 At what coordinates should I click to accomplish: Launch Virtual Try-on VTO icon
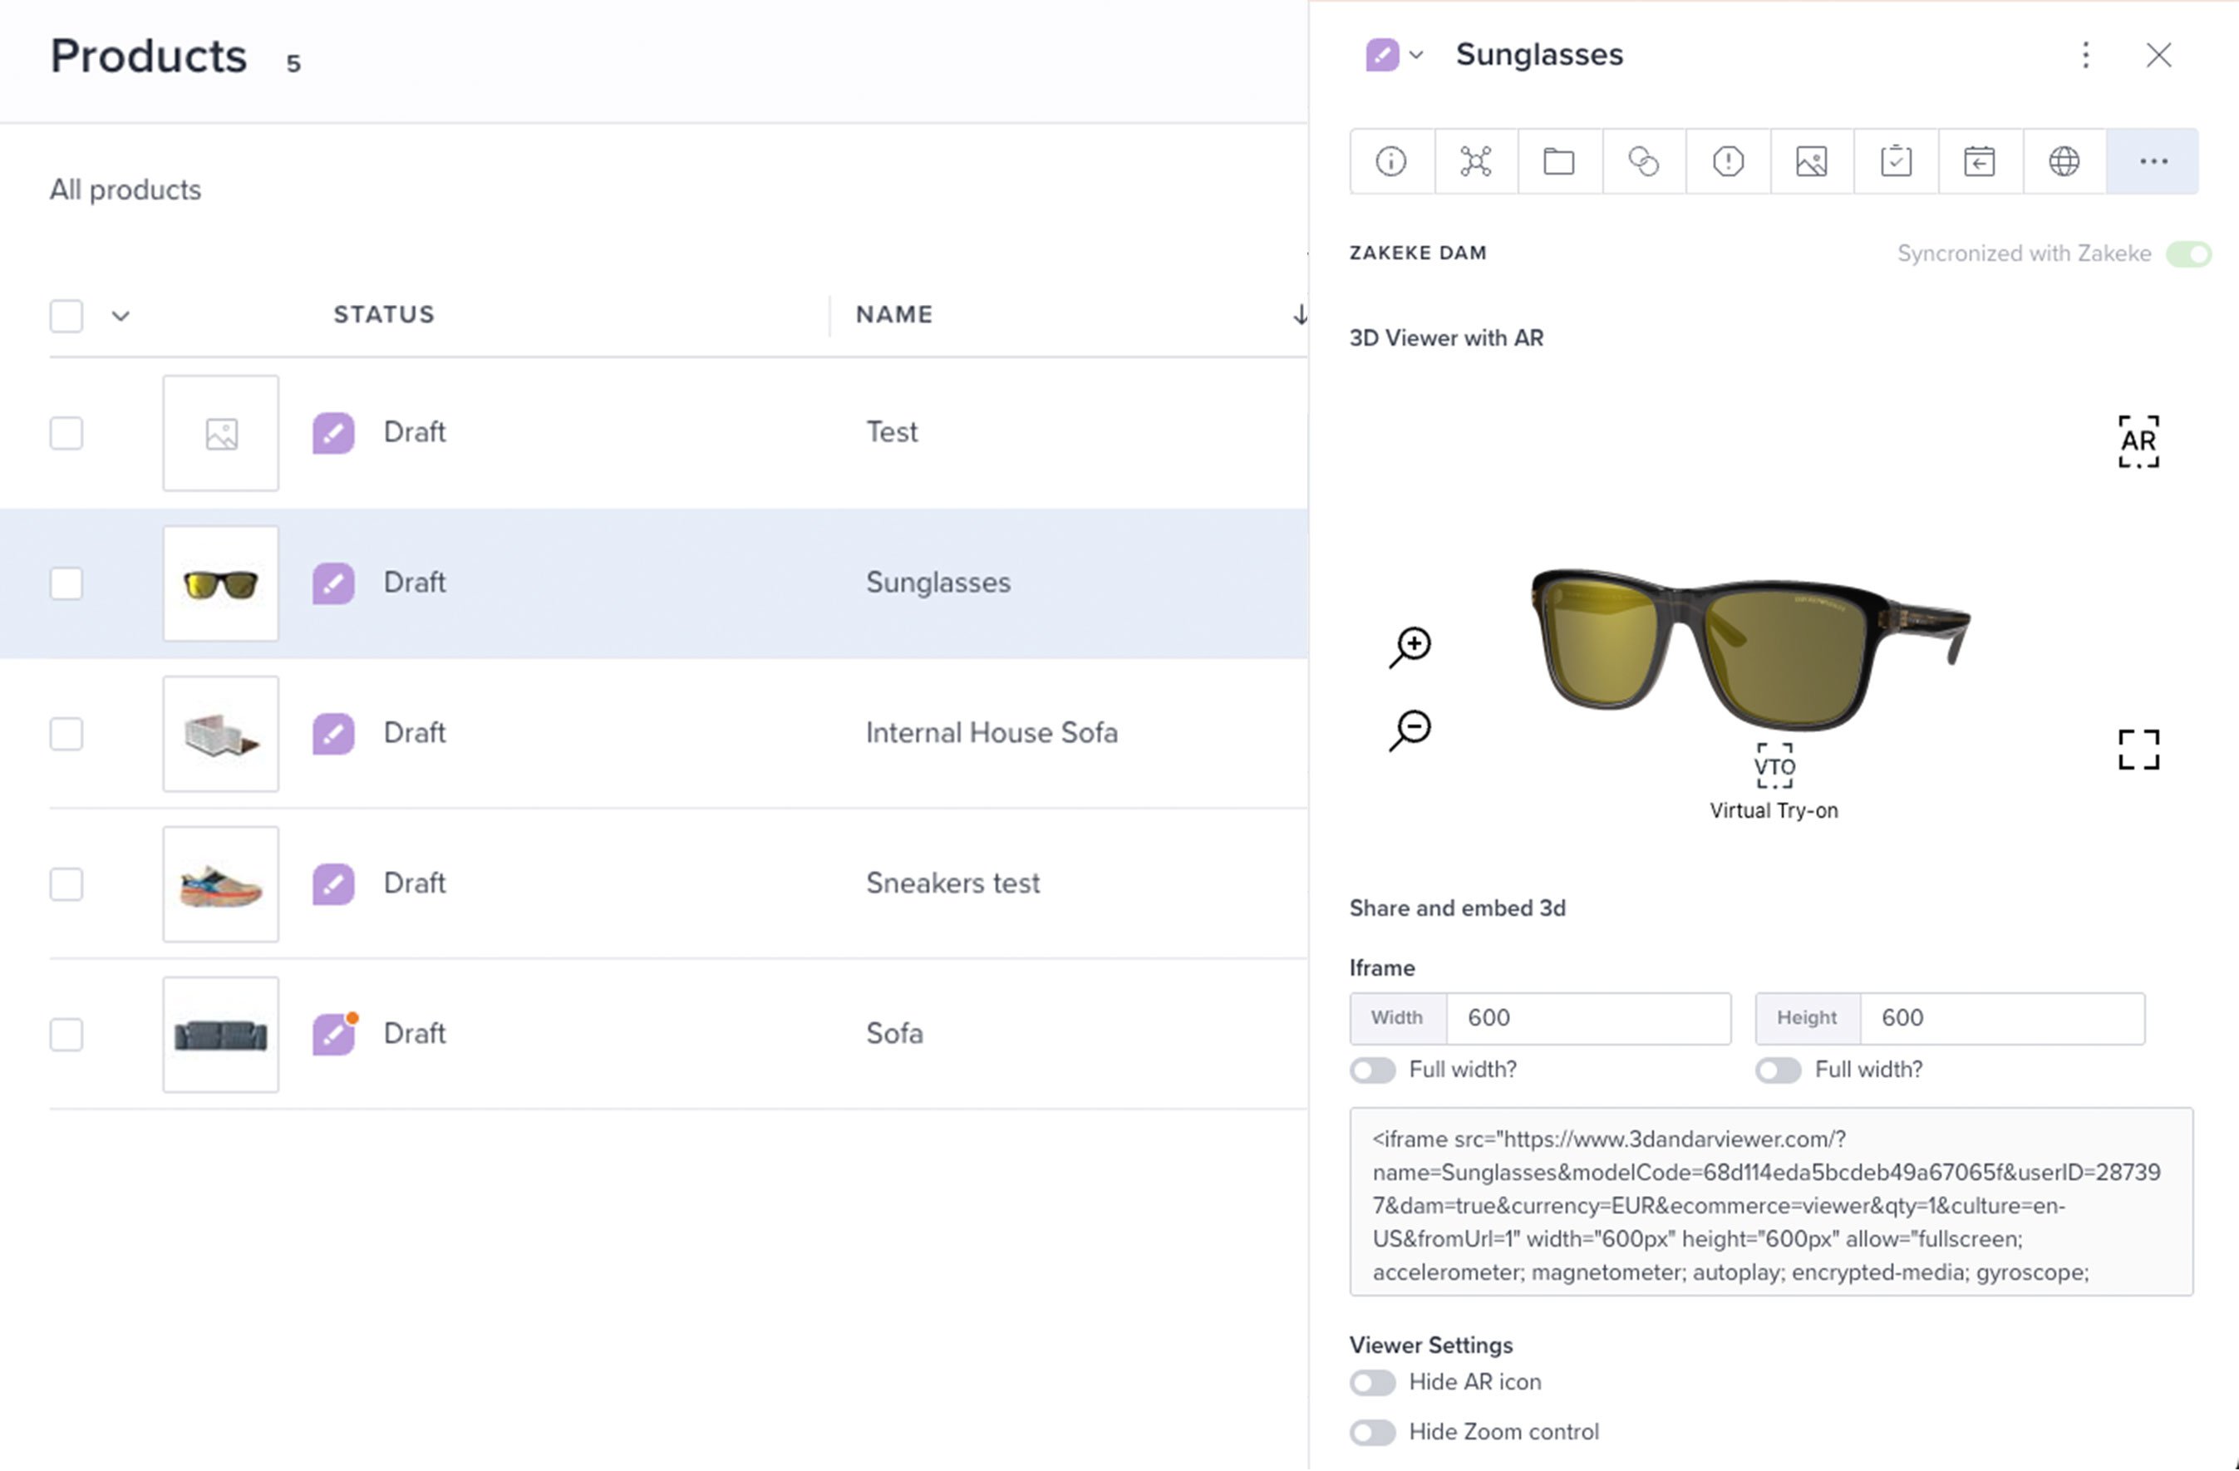1774,766
